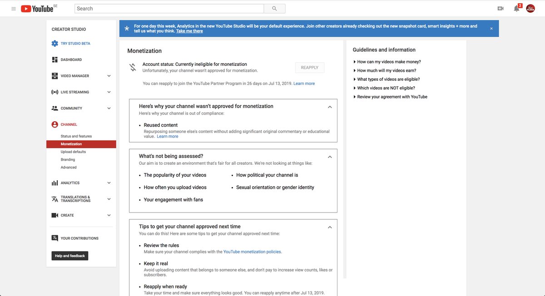Collapse the 'wasn't approved for monetization' card

[x=330, y=107]
